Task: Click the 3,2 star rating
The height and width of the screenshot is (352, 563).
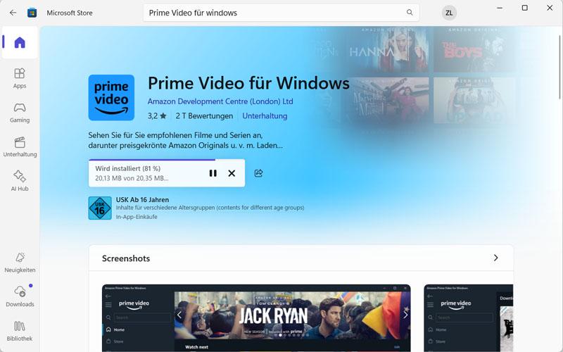Action: tap(157, 116)
